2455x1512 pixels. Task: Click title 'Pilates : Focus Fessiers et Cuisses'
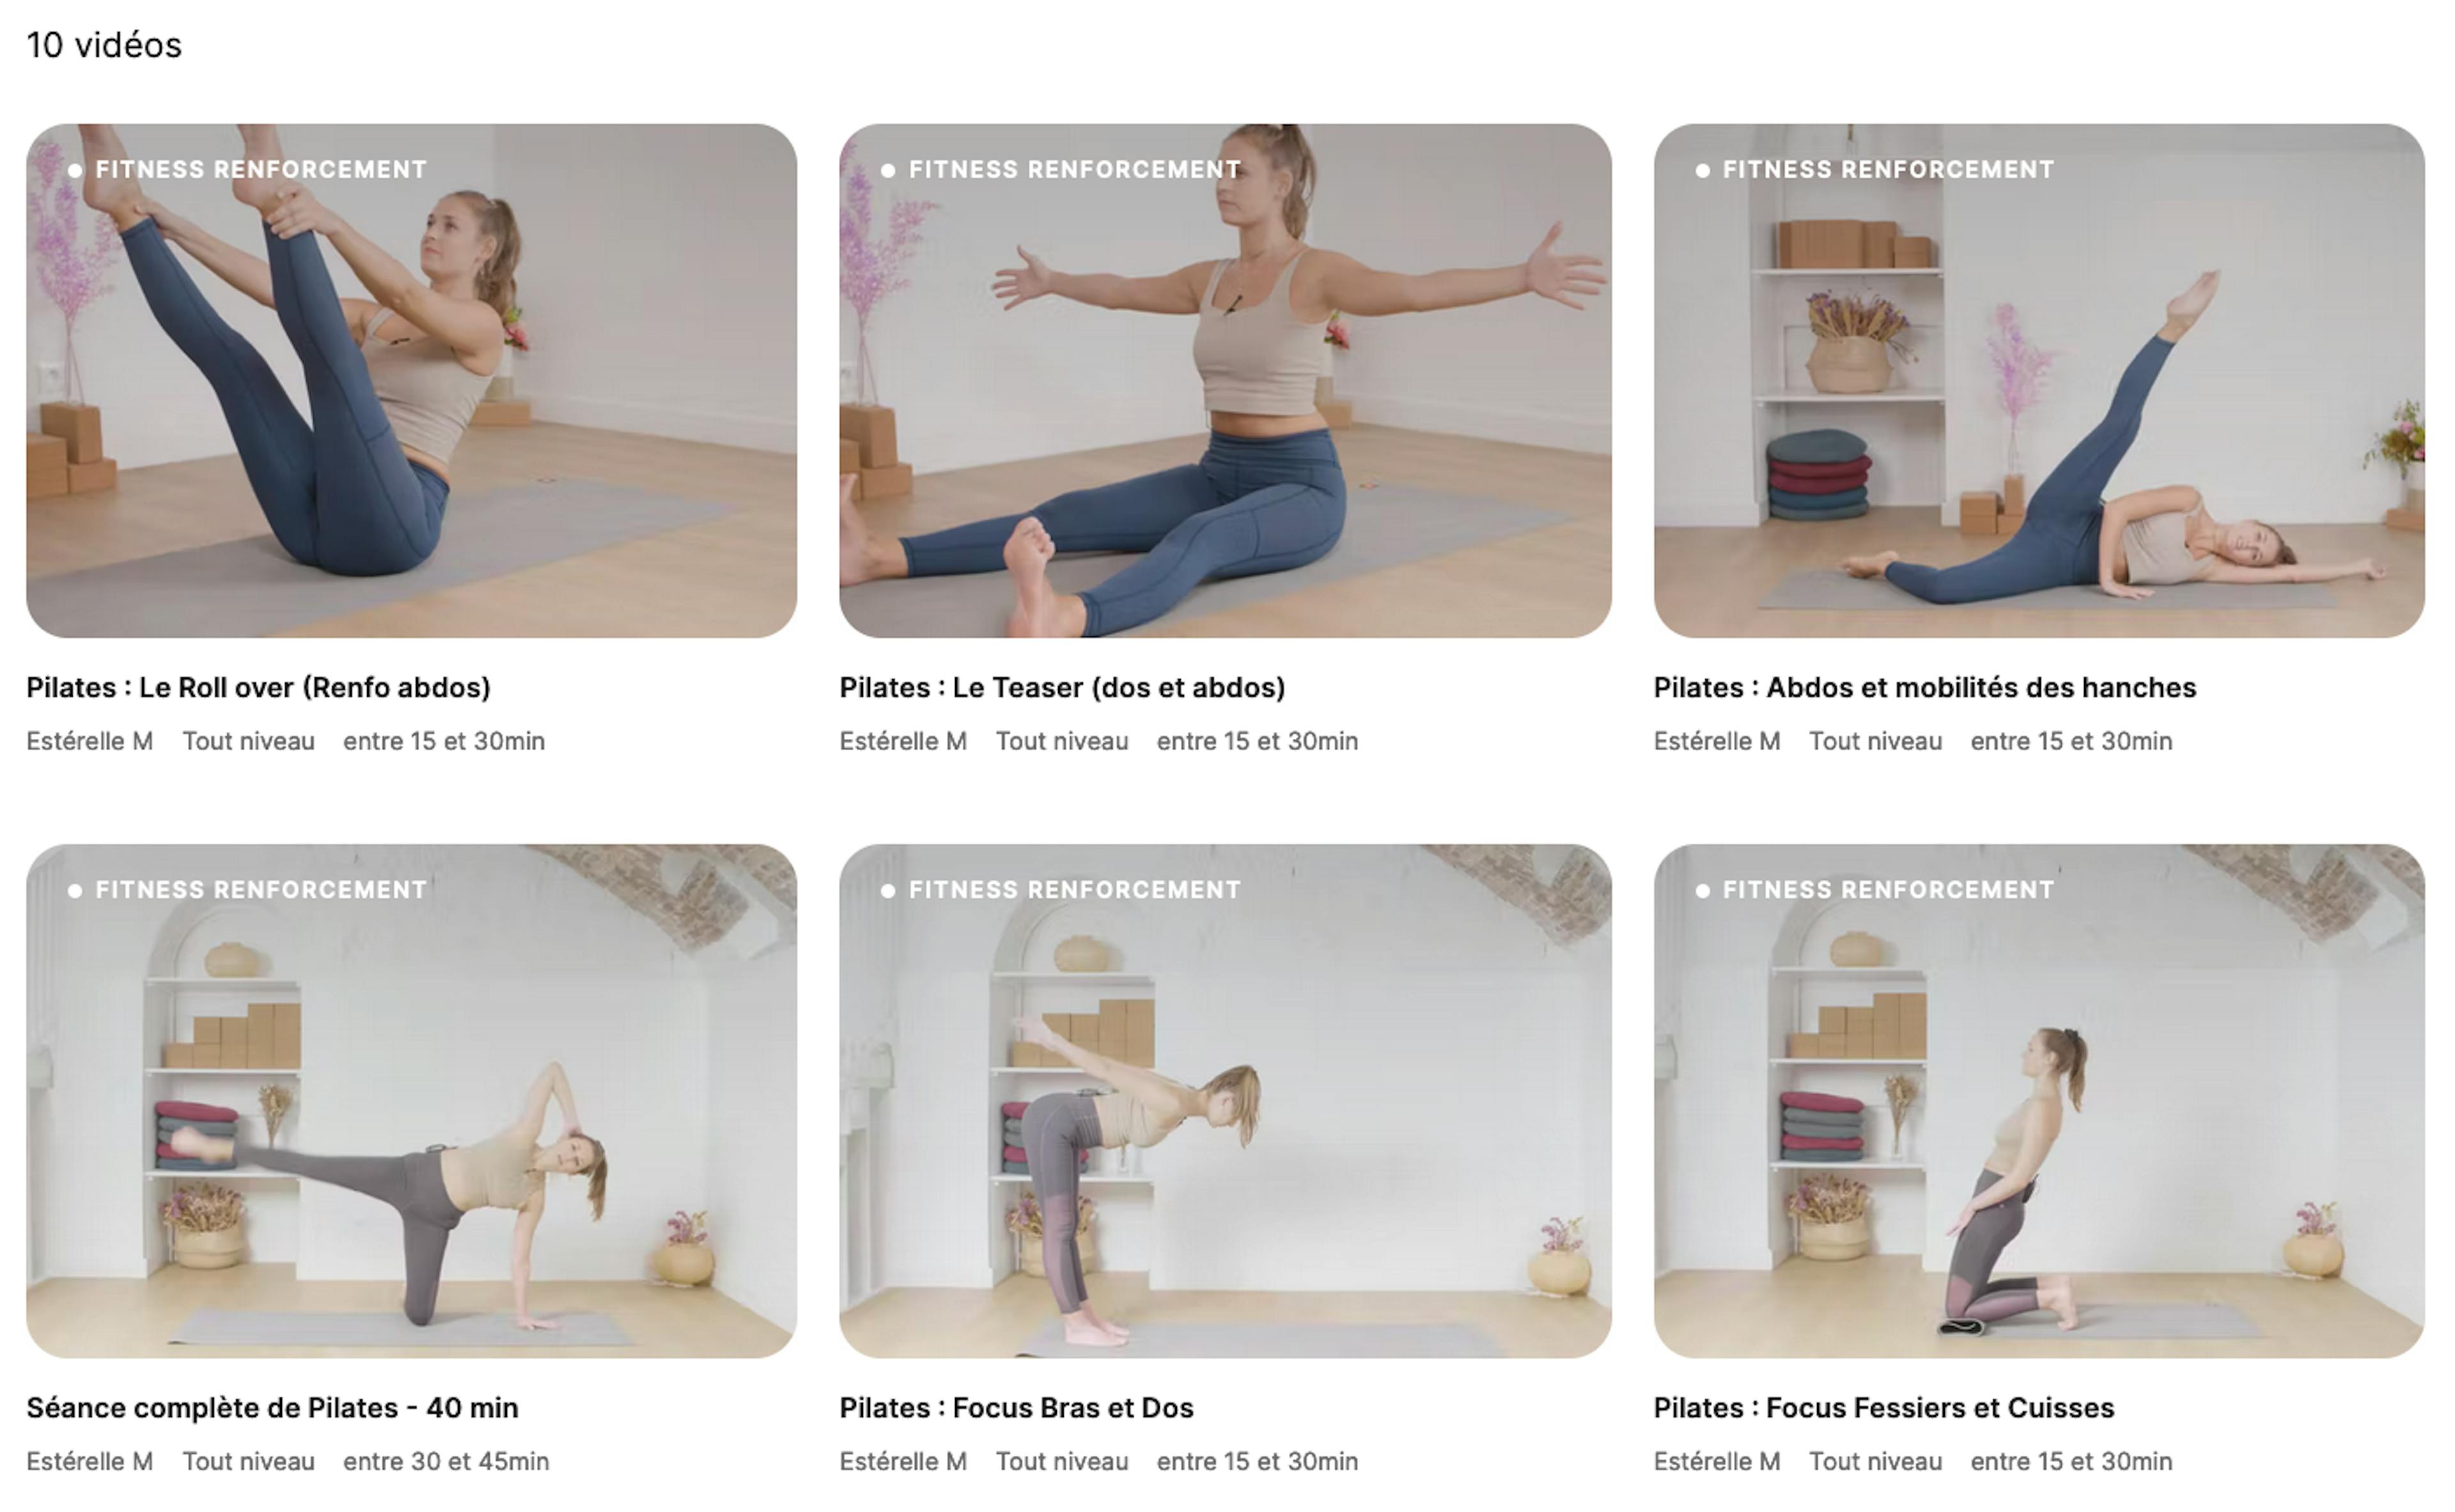click(x=1884, y=1408)
